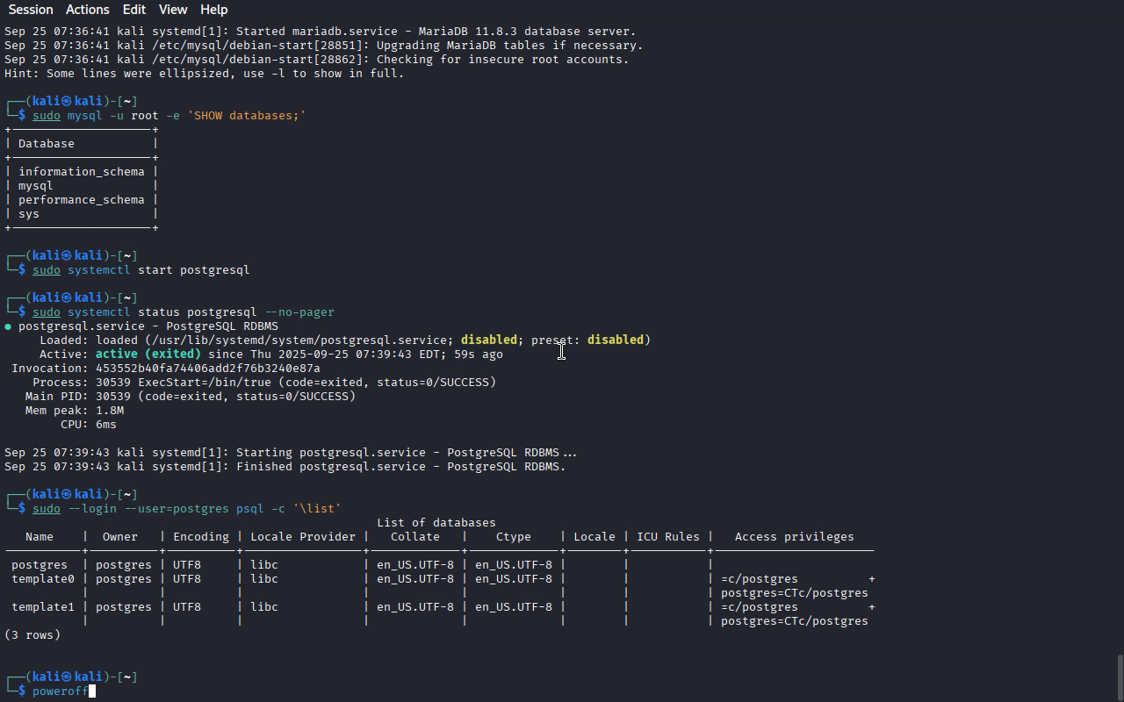Click the template0 database name

point(40,579)
